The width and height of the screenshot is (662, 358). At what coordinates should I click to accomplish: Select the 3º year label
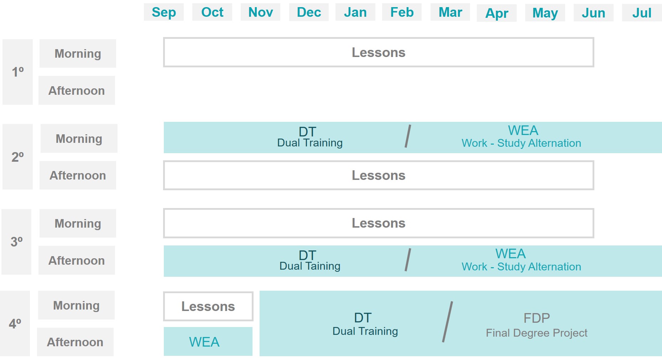pyautogui.click(x=16, y=242)
